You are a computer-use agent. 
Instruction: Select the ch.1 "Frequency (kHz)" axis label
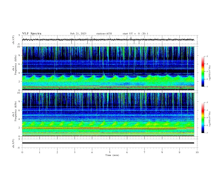pos(16,65)
